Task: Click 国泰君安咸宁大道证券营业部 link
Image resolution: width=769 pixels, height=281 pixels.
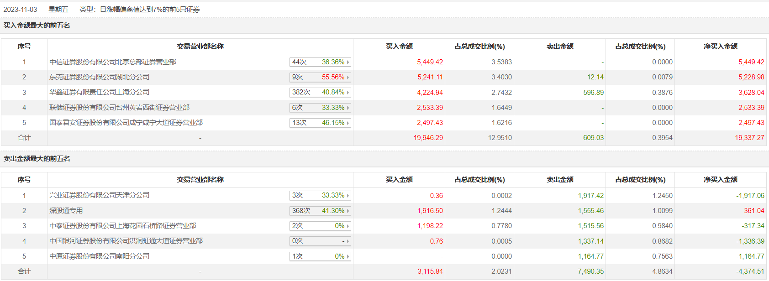Action: pyautogui.click(x=126, y=123)
